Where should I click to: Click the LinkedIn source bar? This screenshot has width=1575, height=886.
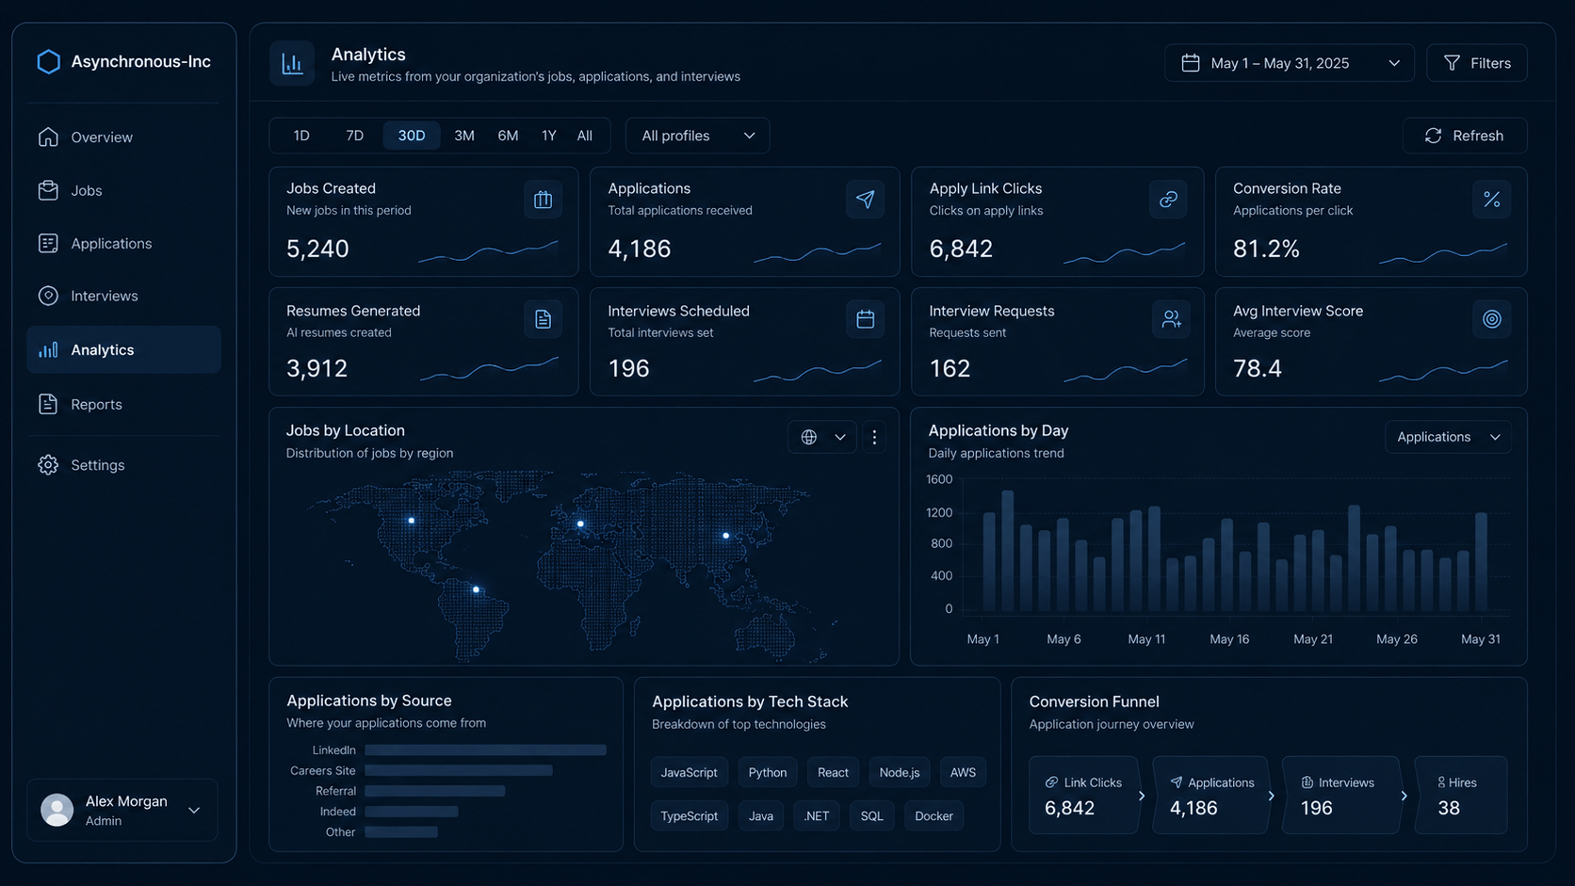coord(485,750)
